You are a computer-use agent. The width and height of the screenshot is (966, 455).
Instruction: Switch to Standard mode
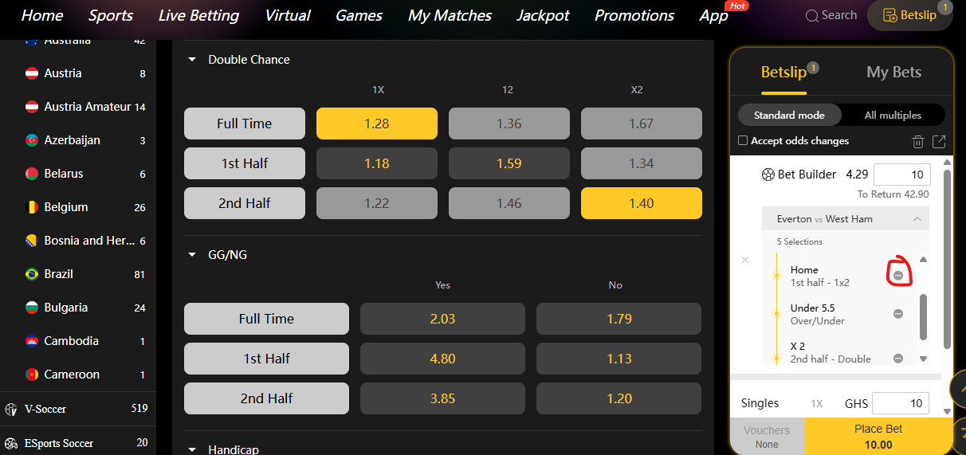point(789,115)
